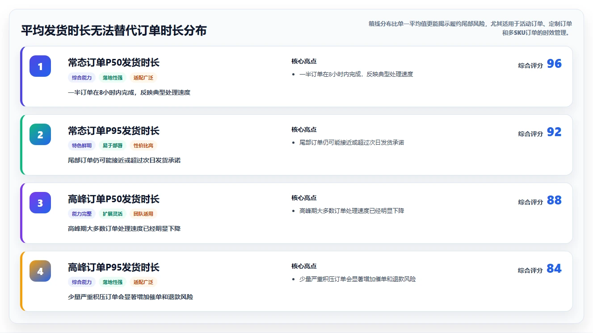Open the 常态订单P95发货时长 card title
Viewport: 593px width, 333px height.
[x=114, y=131]
